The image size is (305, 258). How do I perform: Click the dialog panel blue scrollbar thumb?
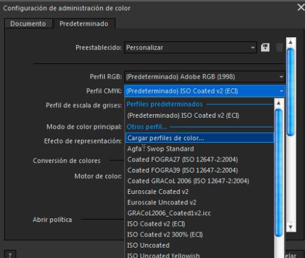(x=290, y=92)
